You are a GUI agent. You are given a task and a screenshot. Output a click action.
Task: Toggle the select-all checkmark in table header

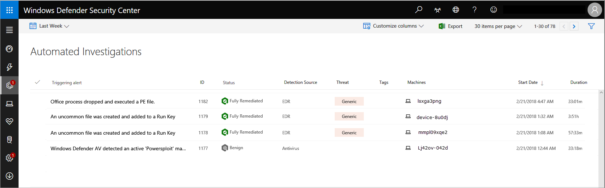pyautogui.click(x=37, y=82)
